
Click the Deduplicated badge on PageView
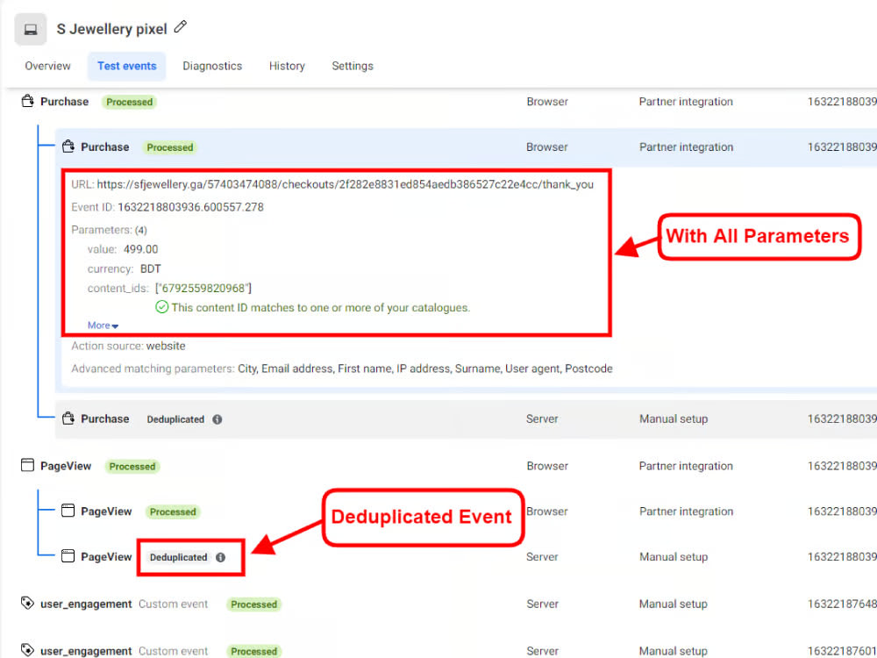pos(178,556)
